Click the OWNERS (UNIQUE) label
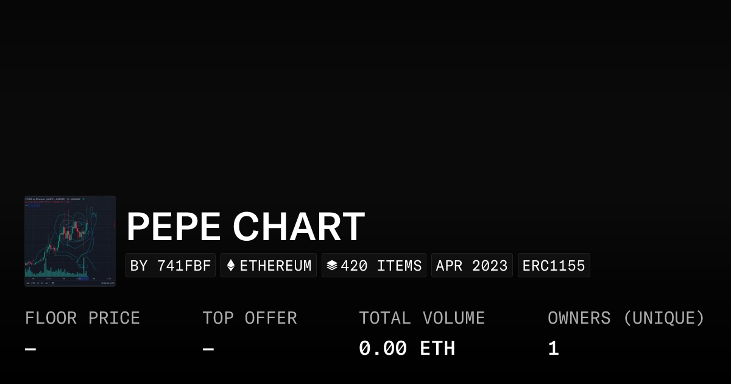Screen dimensions: 731x384 pyautogui.click(x=626, y=318)
